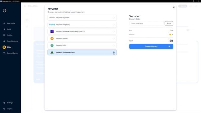
Task: Close the Payment dialog with X
Action: [x=174, y=7]
